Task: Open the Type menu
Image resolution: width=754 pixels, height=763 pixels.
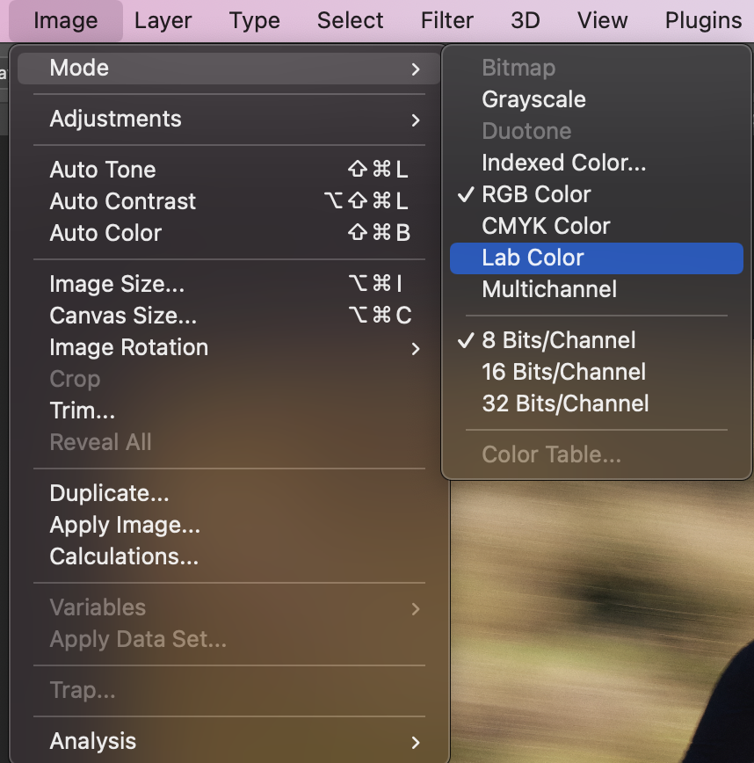Action: click(255, 21)
